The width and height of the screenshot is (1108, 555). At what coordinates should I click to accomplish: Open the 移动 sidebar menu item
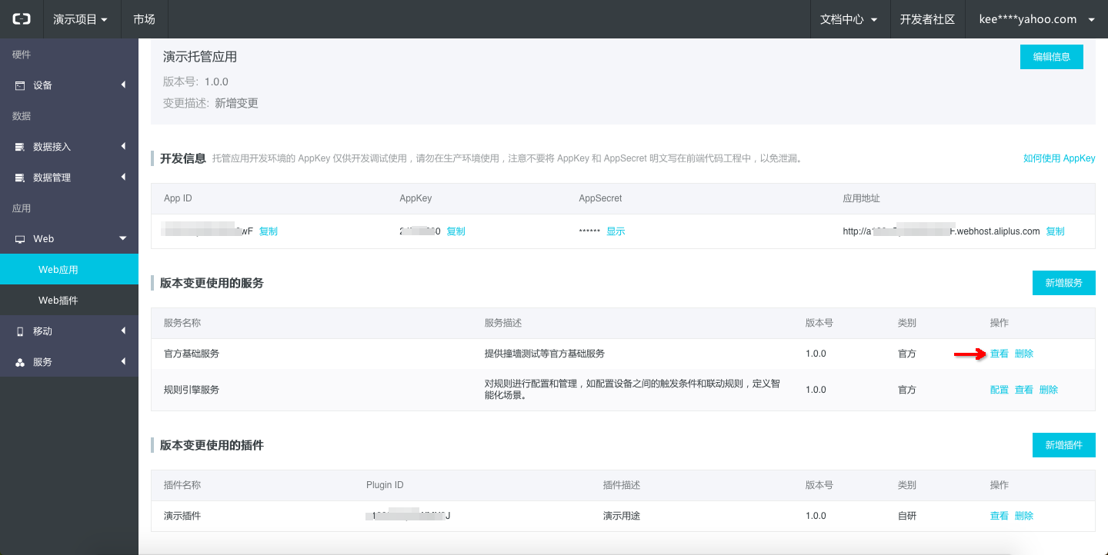(69, 331)
